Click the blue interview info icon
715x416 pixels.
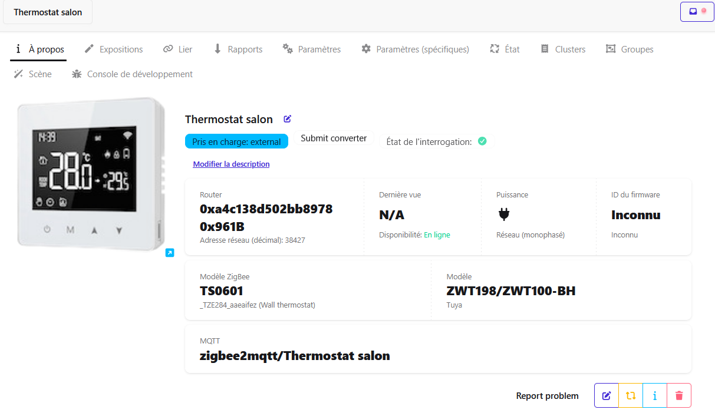click(x=655, y=396)
